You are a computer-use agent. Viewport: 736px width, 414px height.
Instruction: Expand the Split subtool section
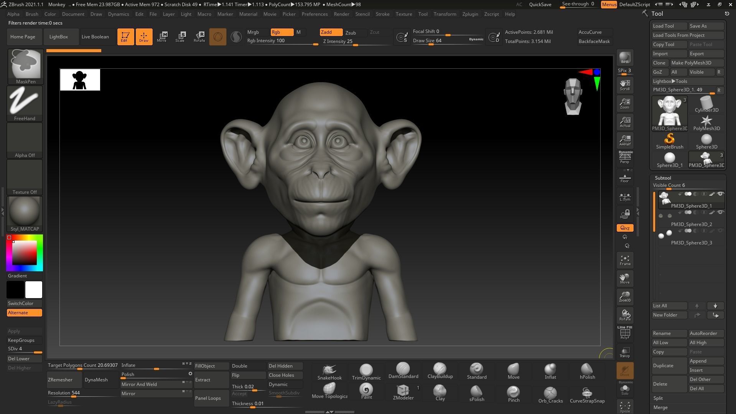click(x=658, y=398)
